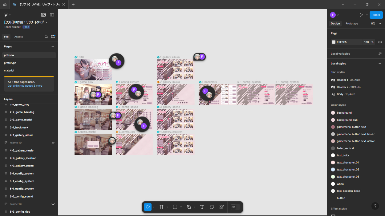
Task: Click Get unlimited pages & more link
Action: point(25,86)
